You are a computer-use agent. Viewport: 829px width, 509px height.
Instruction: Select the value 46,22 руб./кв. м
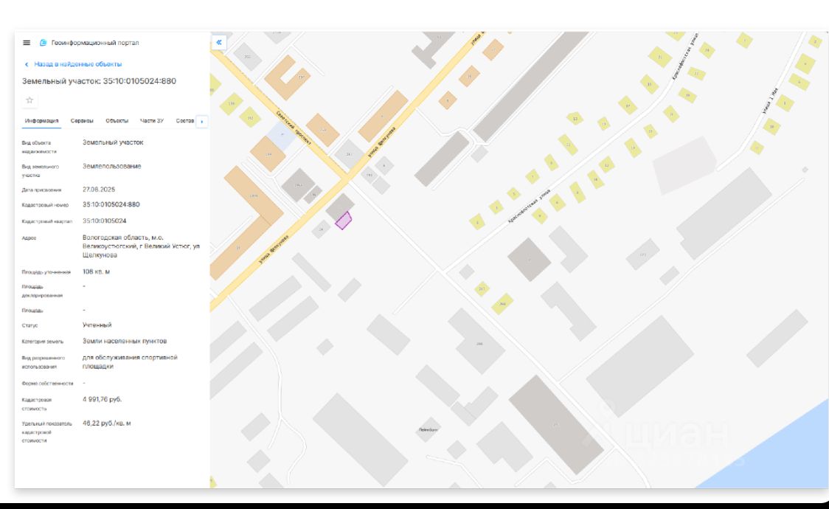coord(106,423)
